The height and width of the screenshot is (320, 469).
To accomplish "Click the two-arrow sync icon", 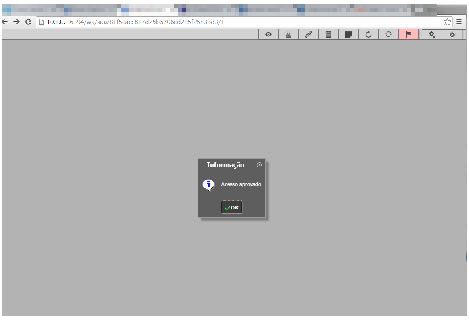I will [389, 35].
